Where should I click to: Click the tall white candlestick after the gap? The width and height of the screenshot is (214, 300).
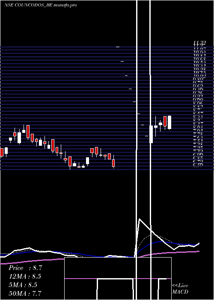[x=151, y=134]
